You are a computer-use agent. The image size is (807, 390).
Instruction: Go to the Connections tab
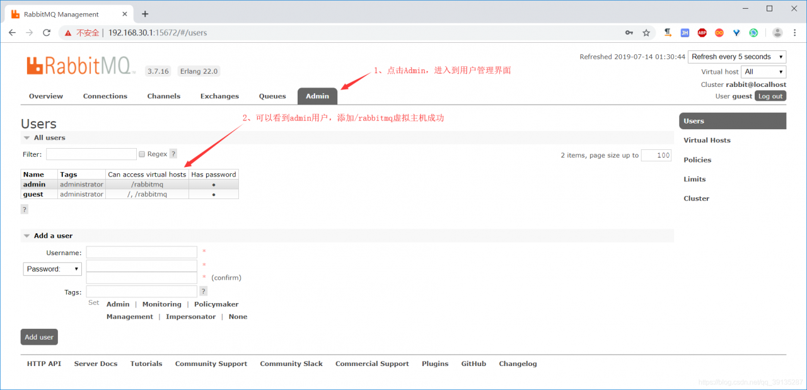click(105, 96)
